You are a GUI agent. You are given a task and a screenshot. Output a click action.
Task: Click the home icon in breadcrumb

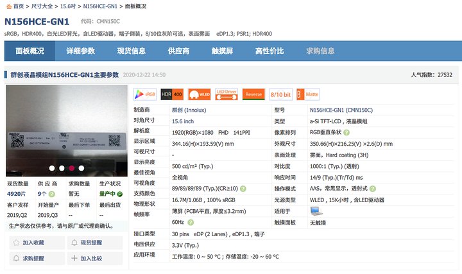[x=7, y=5]
